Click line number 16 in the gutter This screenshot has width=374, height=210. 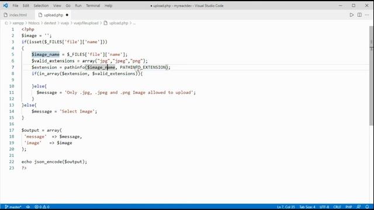12,124
